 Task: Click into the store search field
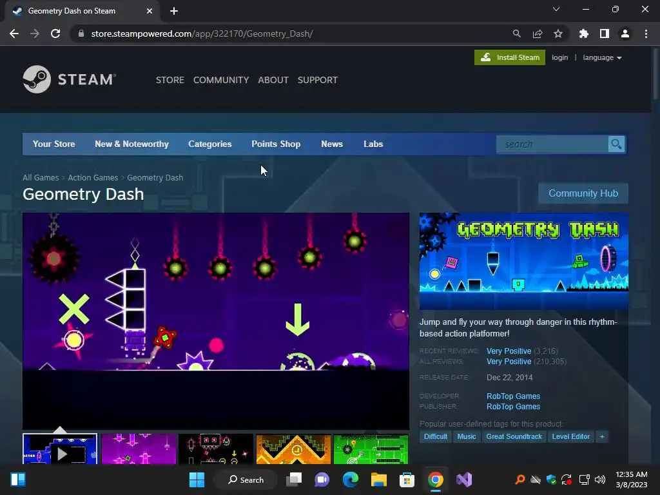click(552, 144)
